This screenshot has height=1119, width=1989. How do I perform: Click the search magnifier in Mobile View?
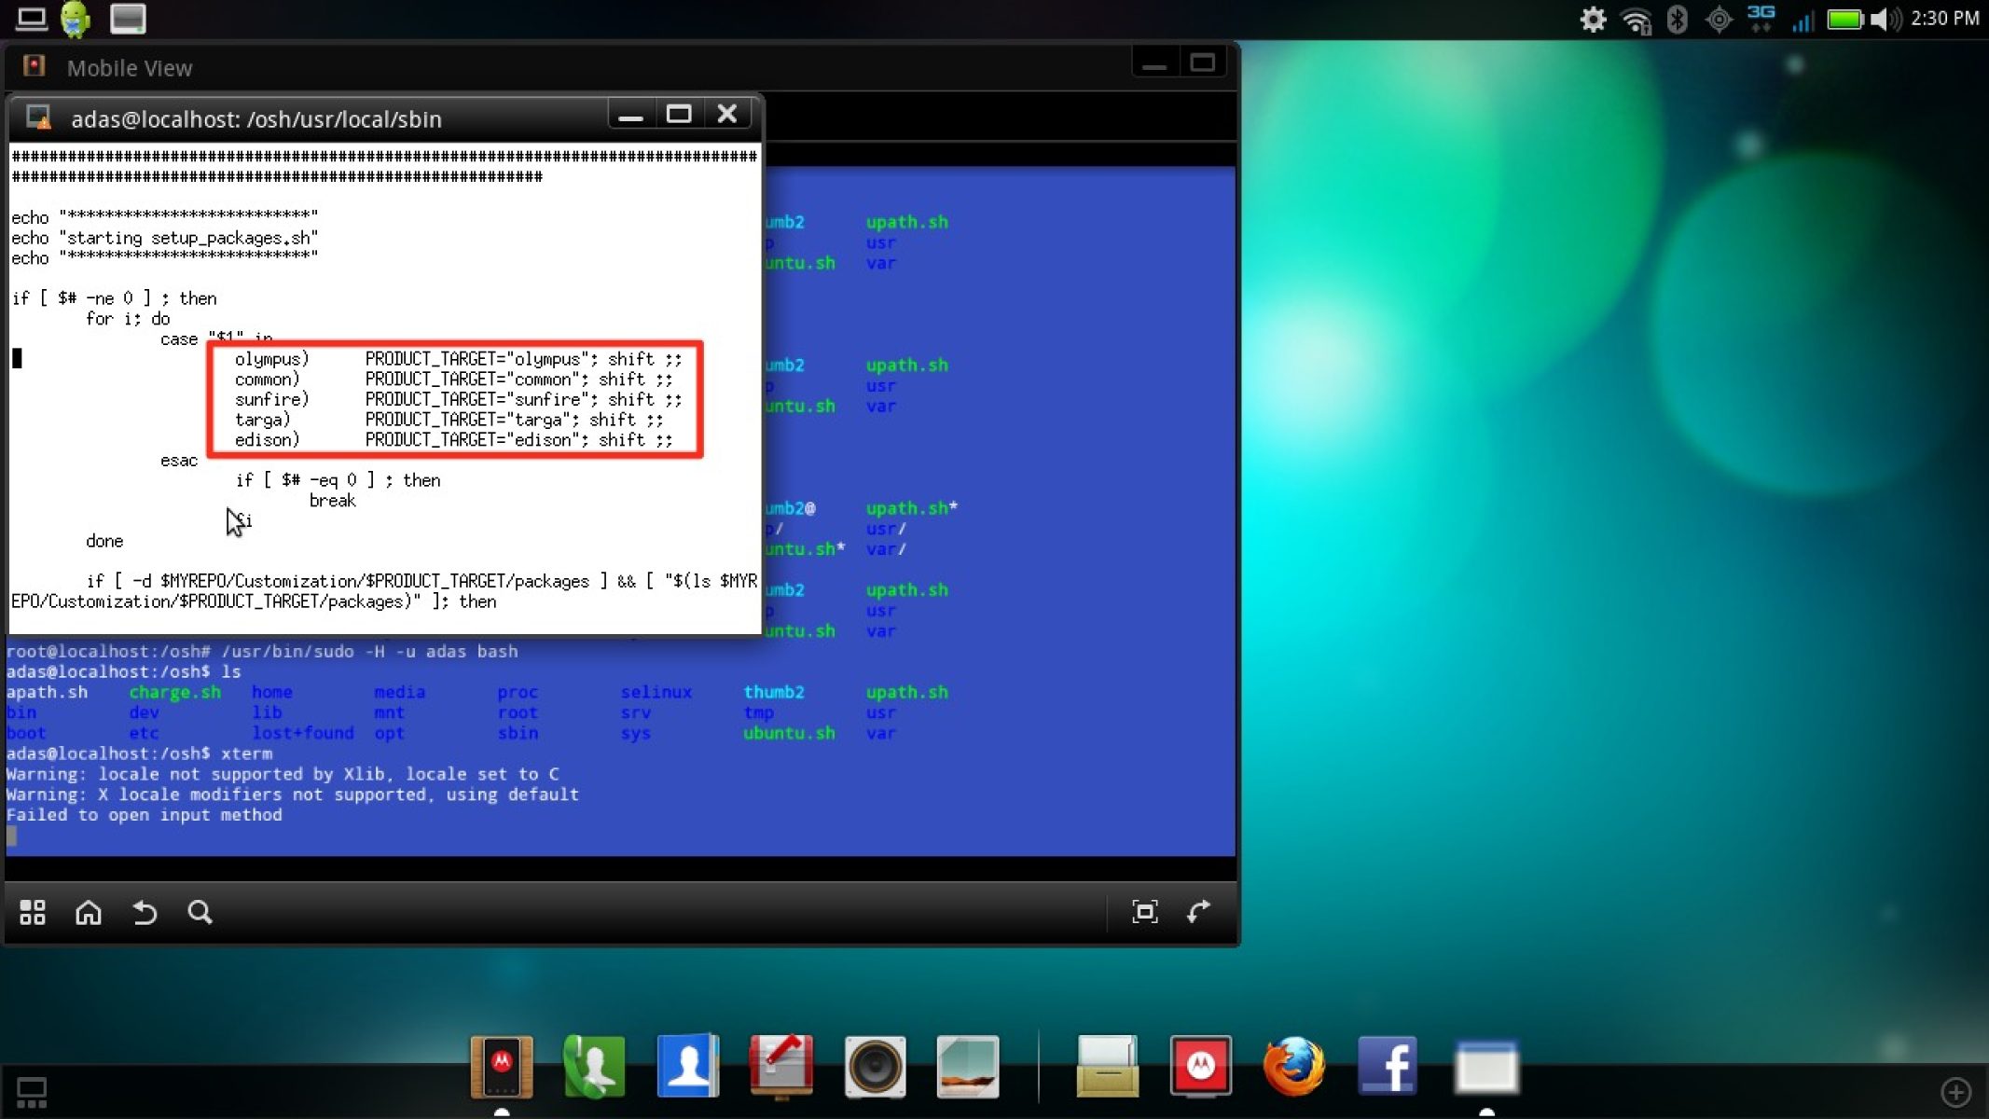tap(200, 912)
